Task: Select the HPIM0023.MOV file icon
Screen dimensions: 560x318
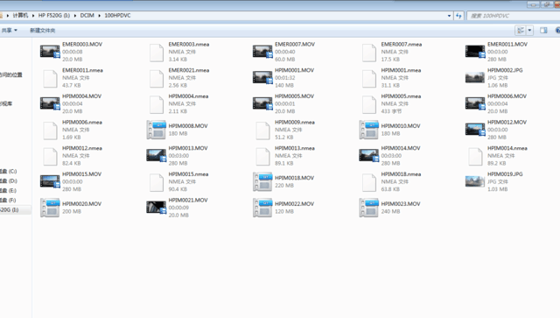Action: pos(368,208)
